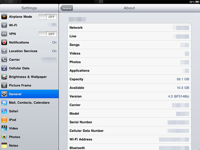Select Mail, Contacts, Calendars entry

point(29,103)
